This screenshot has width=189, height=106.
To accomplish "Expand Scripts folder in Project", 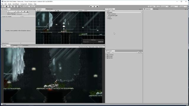I will tap(106, 56).
